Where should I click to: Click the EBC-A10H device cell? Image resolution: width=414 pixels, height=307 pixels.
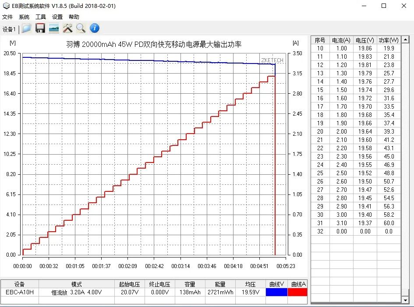(20, 292)
